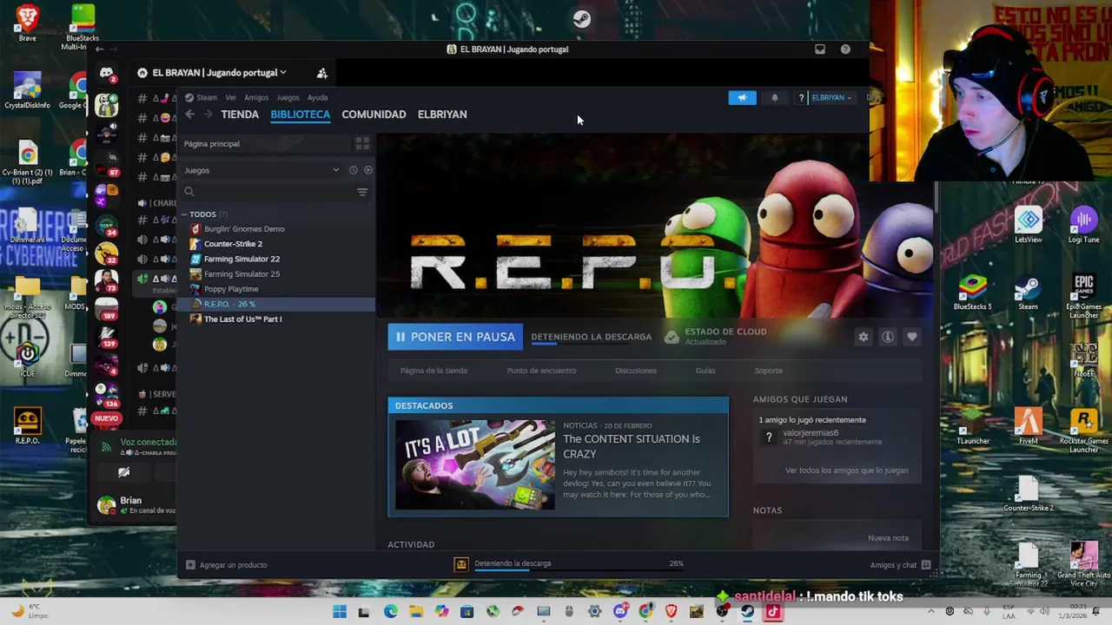Go to the COMUNIDAD tab
This screenshot has height=625, width=1112.
click(374, 115)
